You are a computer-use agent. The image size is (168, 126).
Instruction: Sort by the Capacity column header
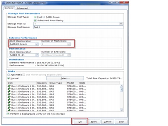43,83
